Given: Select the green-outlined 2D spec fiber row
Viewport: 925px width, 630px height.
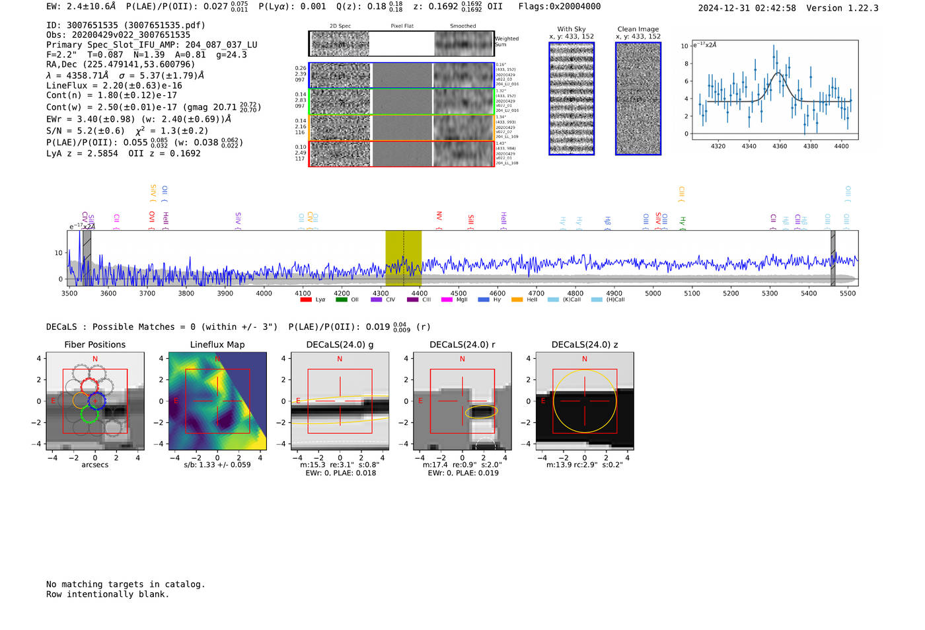Looking at the screenshot, I should [x=402, y=102].
